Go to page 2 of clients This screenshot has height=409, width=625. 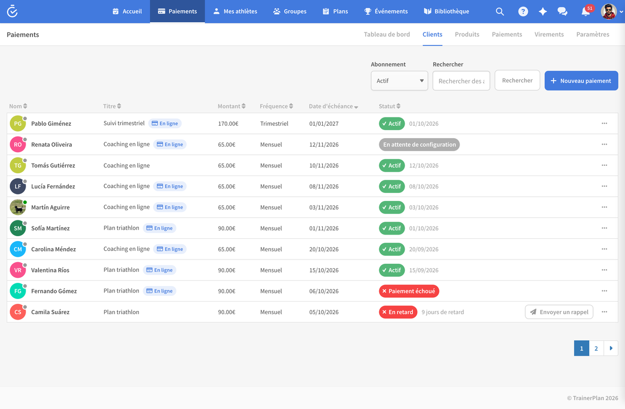(596, 348)
